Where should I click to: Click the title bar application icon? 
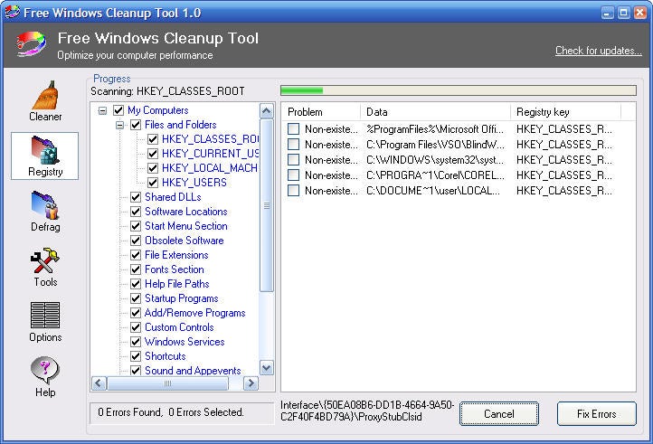pyautogui.click(x=12, y=12)
